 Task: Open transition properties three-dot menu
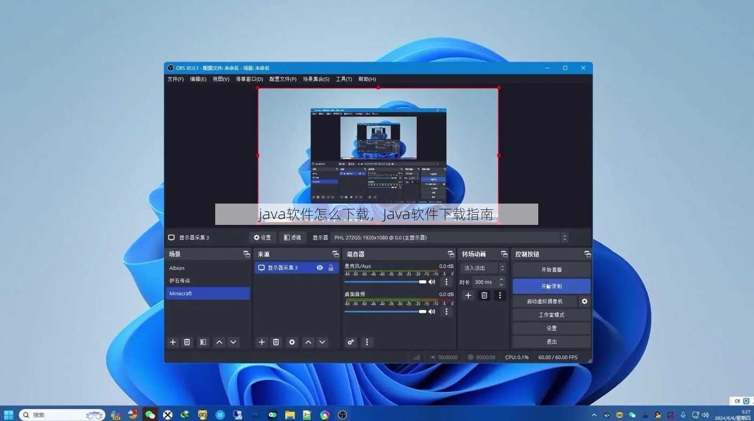(x=500, y=295)
